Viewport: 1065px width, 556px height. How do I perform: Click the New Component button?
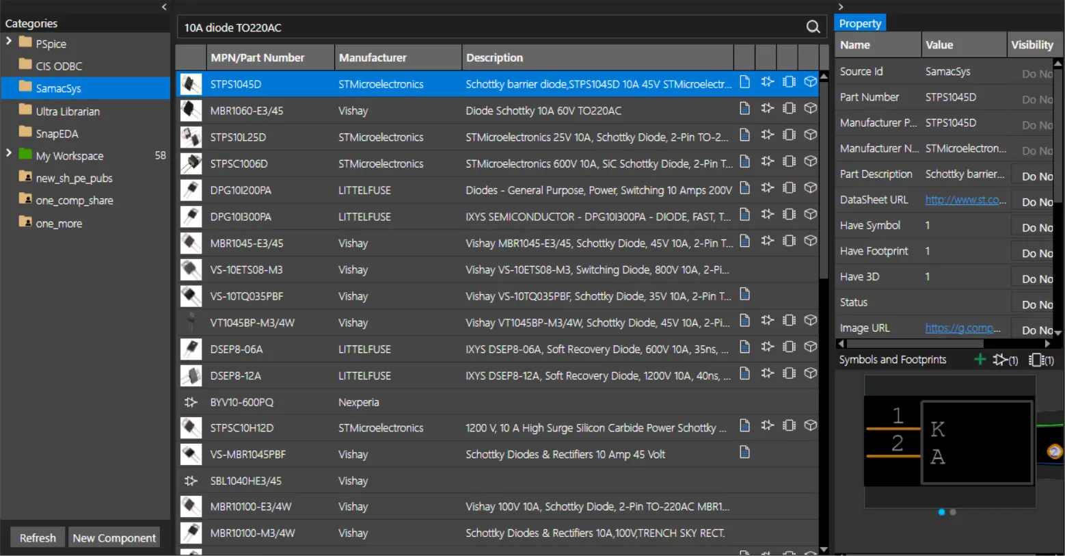114,538
